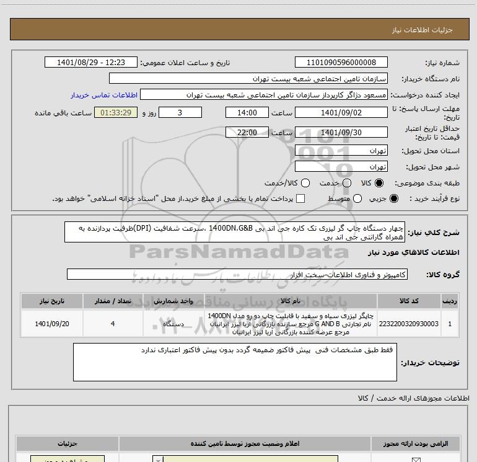Click the الزامی بودن ارائه مجوز header

[416, 443]
